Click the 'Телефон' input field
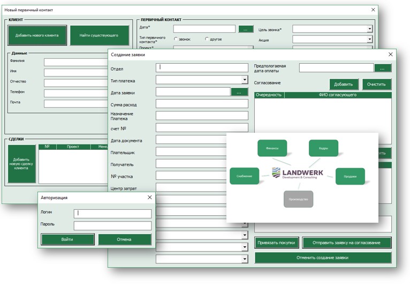Image resolution: width=410 pixels, height=288 pixels. (x=76, y=93)
